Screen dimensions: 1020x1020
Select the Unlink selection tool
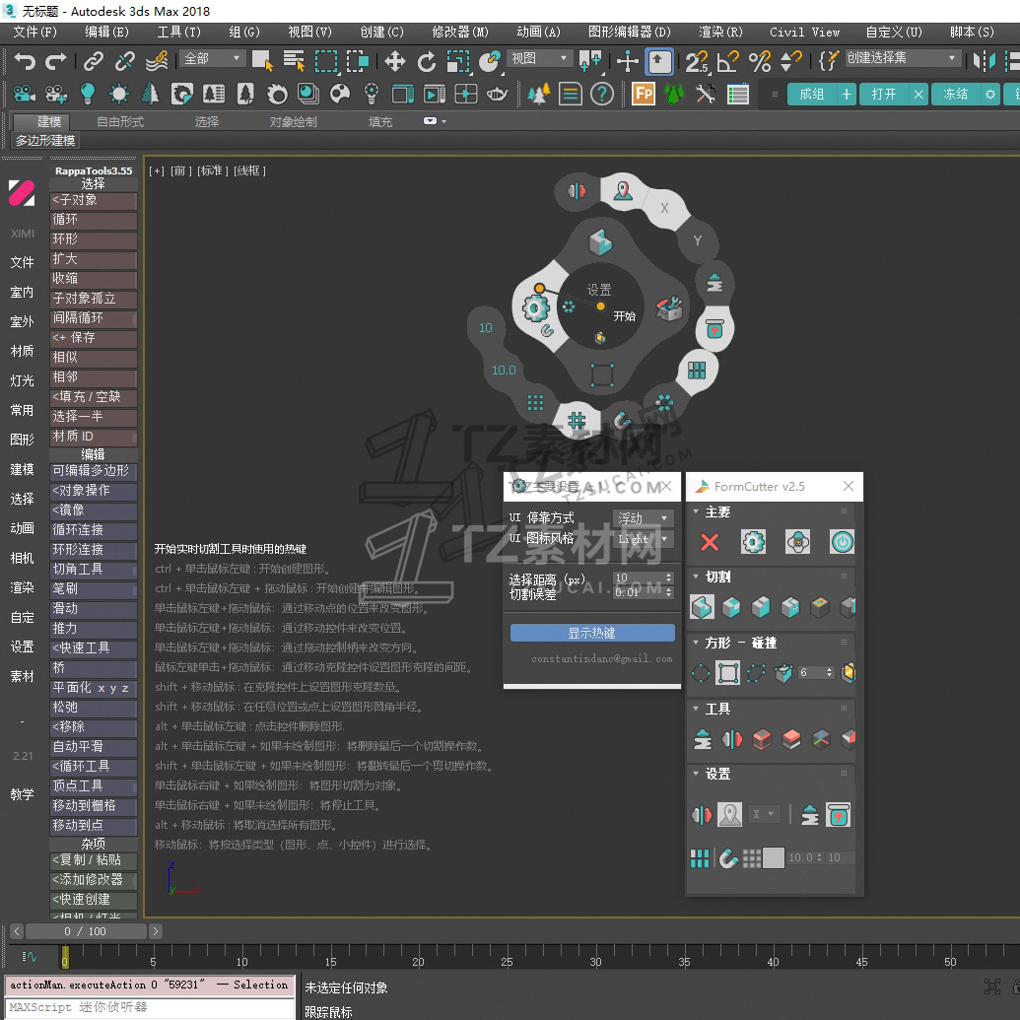[125, 61]
